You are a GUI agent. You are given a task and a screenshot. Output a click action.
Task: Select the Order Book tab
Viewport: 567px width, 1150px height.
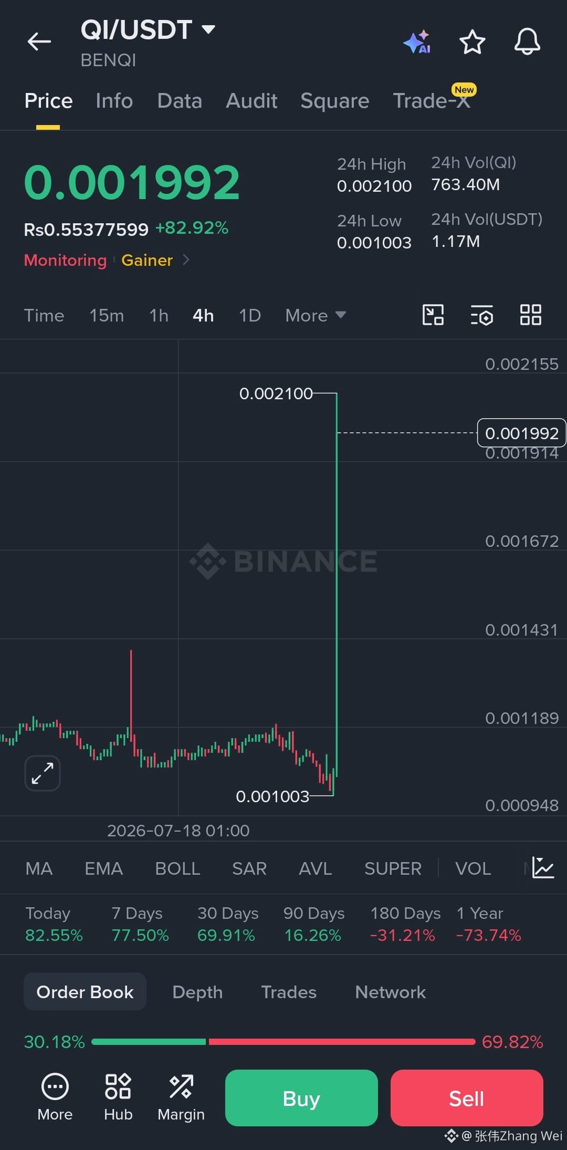[x=85, y=991]
